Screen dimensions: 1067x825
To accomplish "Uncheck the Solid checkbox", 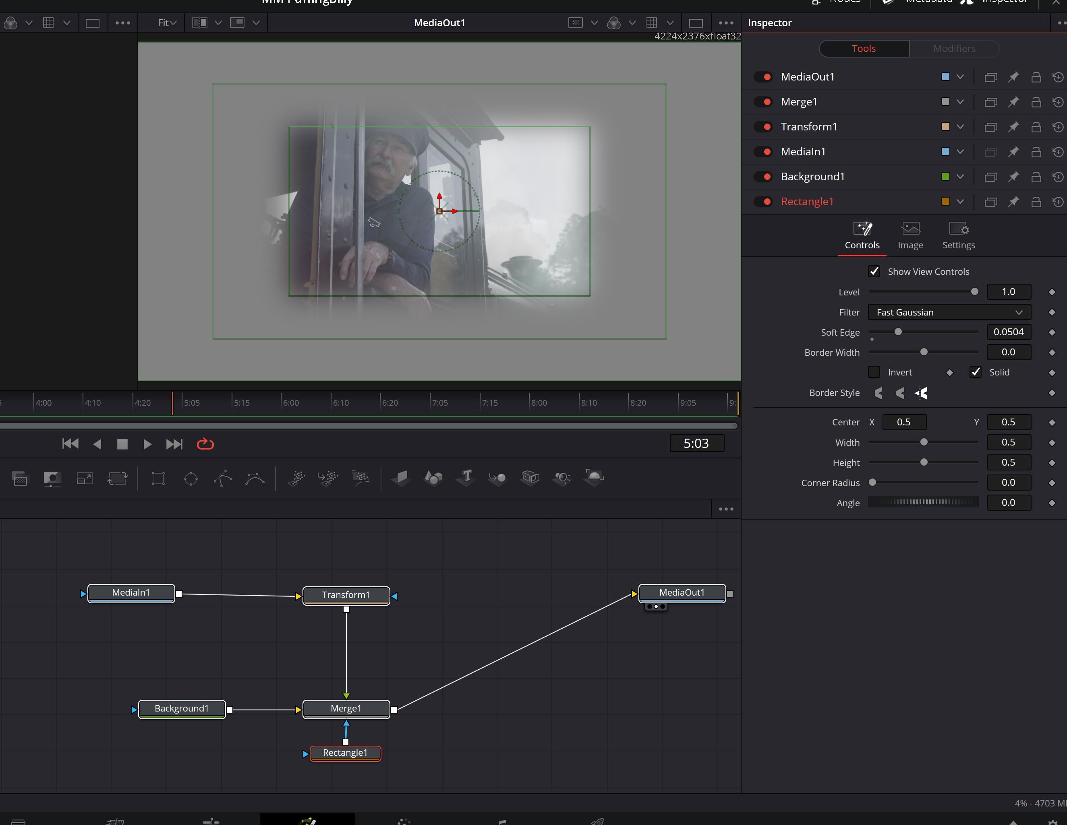I will (976, 373).
